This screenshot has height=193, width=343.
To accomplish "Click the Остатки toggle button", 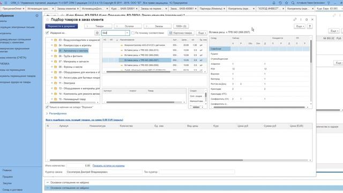I will [x=128, y=26].
